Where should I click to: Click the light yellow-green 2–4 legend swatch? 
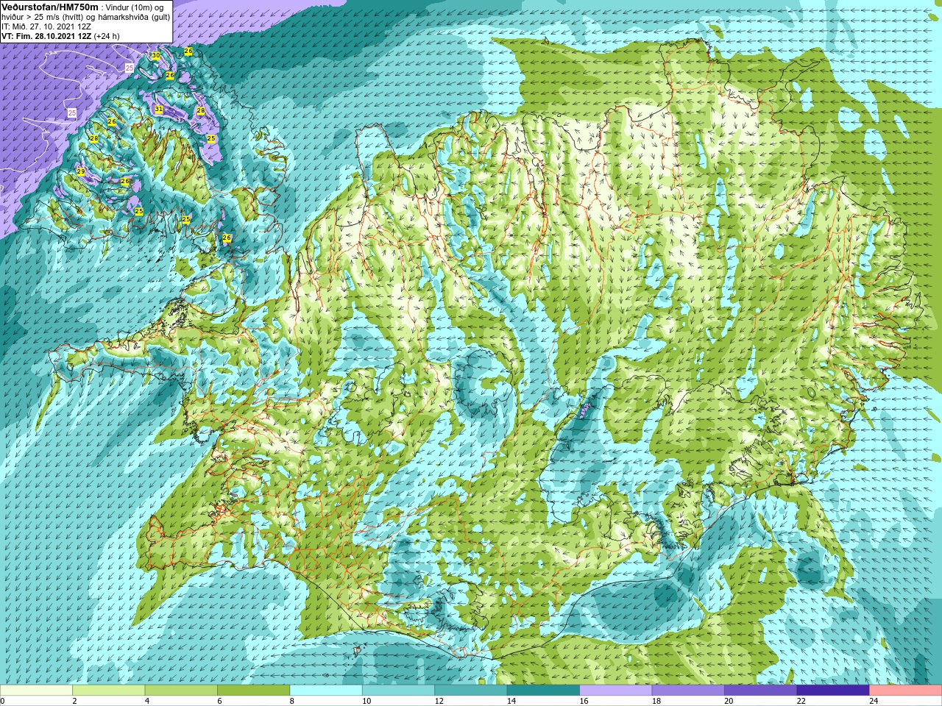[x=108, y=691]
